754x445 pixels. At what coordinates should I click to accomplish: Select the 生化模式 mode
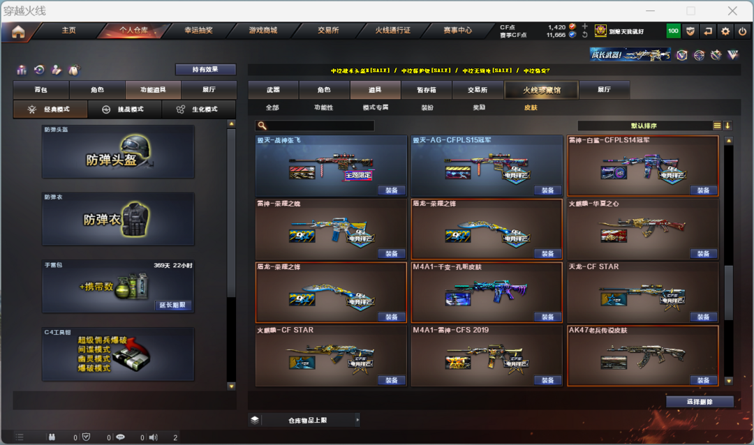(x=198, y=110)
